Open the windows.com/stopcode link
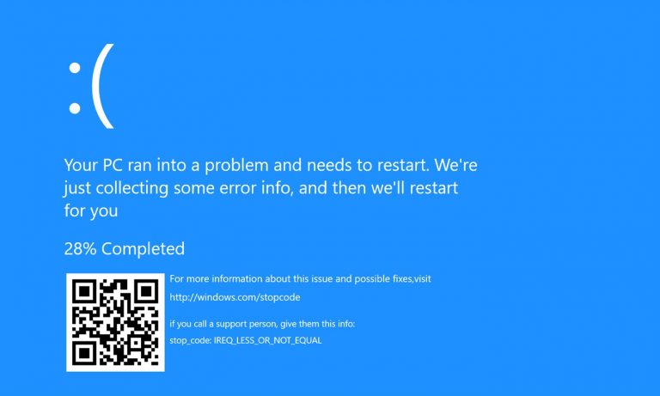Screen dimensions: 660x396 click(x=235, y=297)
